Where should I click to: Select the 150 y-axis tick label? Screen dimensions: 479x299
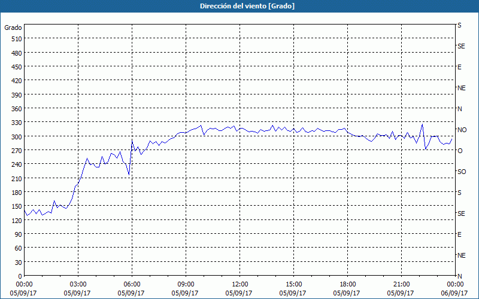click(17, 206)
